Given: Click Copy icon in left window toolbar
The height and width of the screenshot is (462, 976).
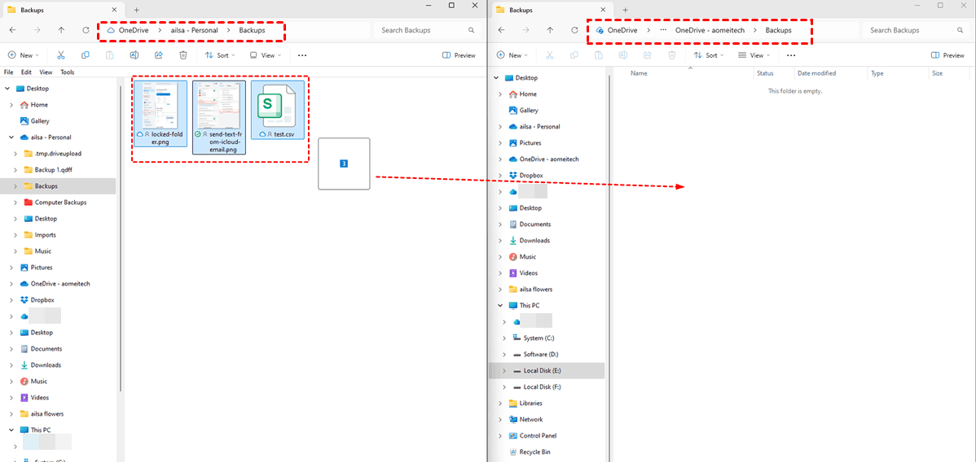Looking at the screenshot, I should click(x=86, y=55).
